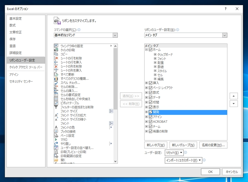Click the 印刷範囲の設定 icon
The height and width of the screenshot is (182, 248).
click(x=56, y=156)
